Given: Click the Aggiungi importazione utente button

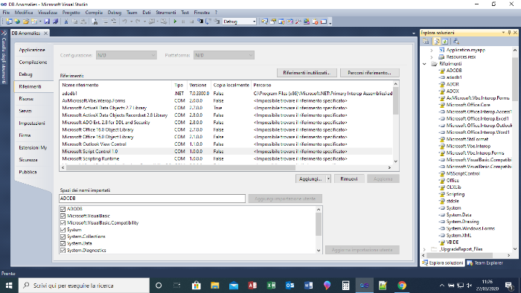Looking at the screenshot, I should click(285, 199).
